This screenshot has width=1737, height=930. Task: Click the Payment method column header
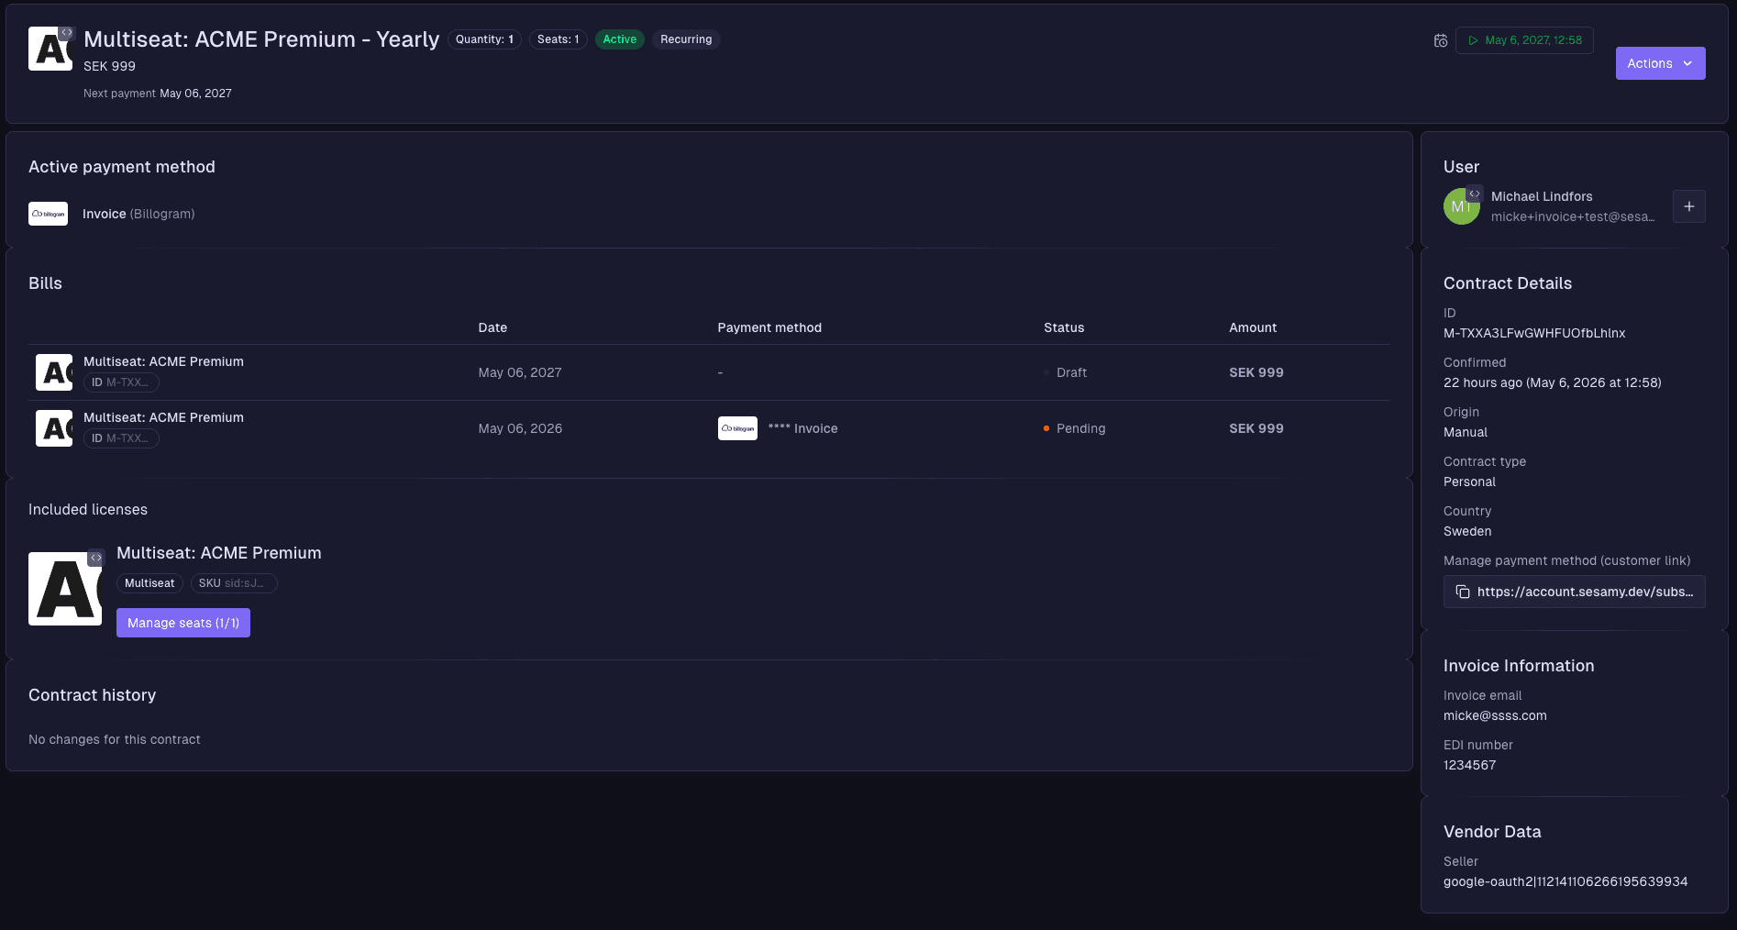tap(769, 327)
